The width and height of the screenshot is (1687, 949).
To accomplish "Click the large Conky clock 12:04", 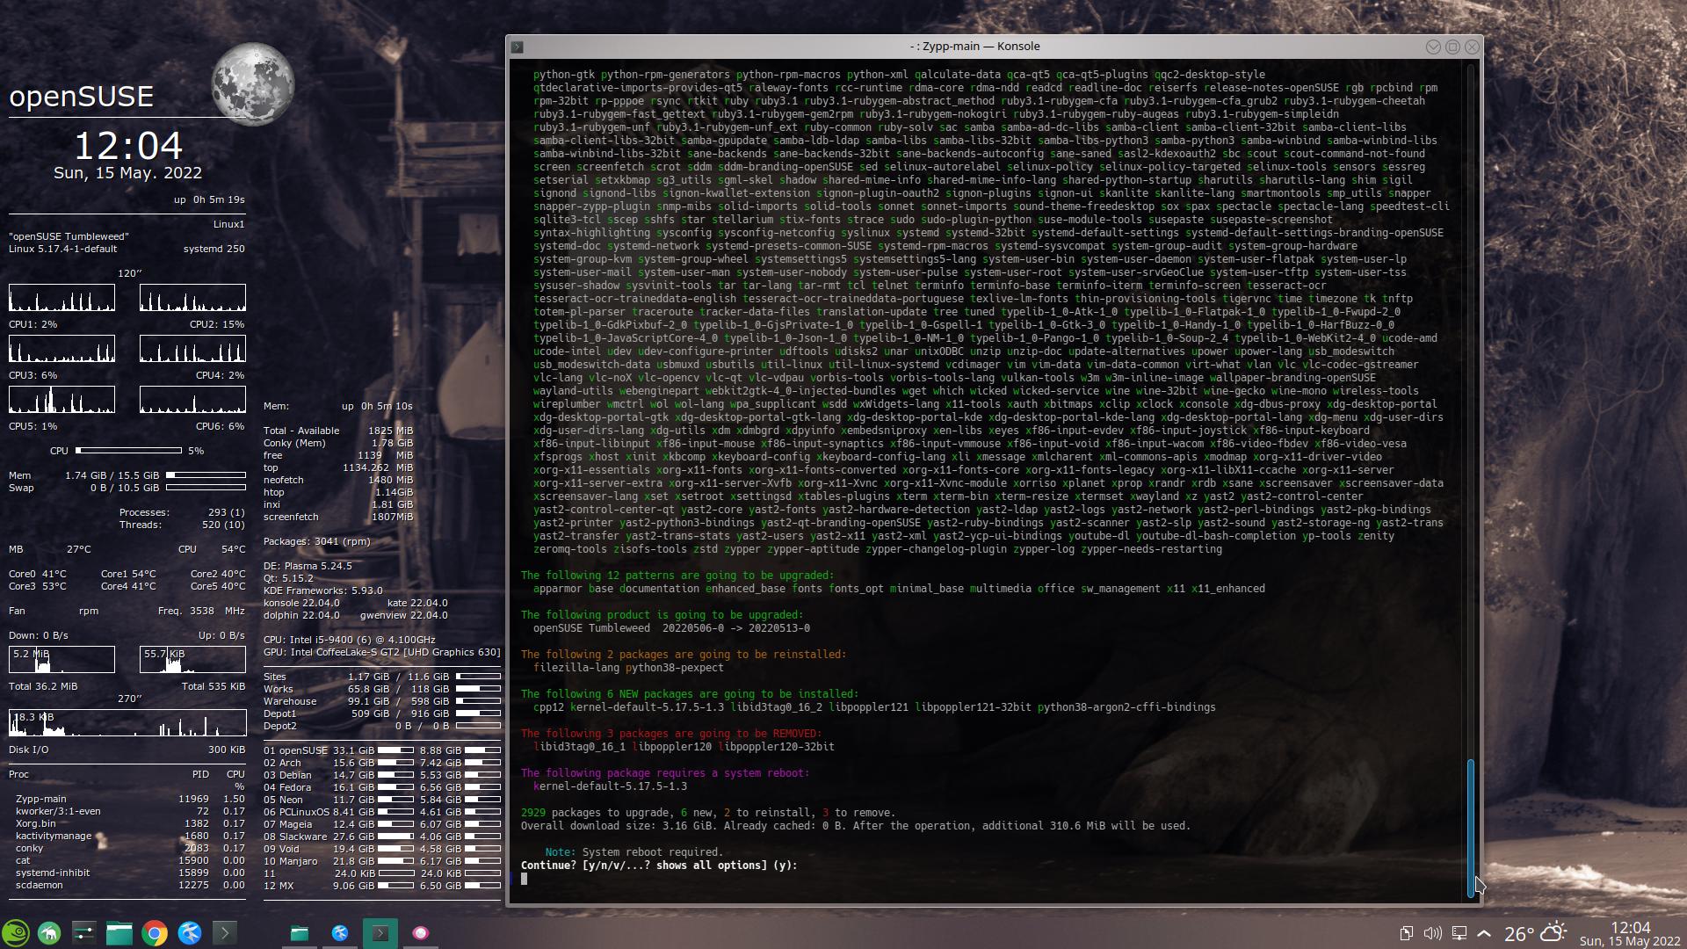I will coord(128,146).
